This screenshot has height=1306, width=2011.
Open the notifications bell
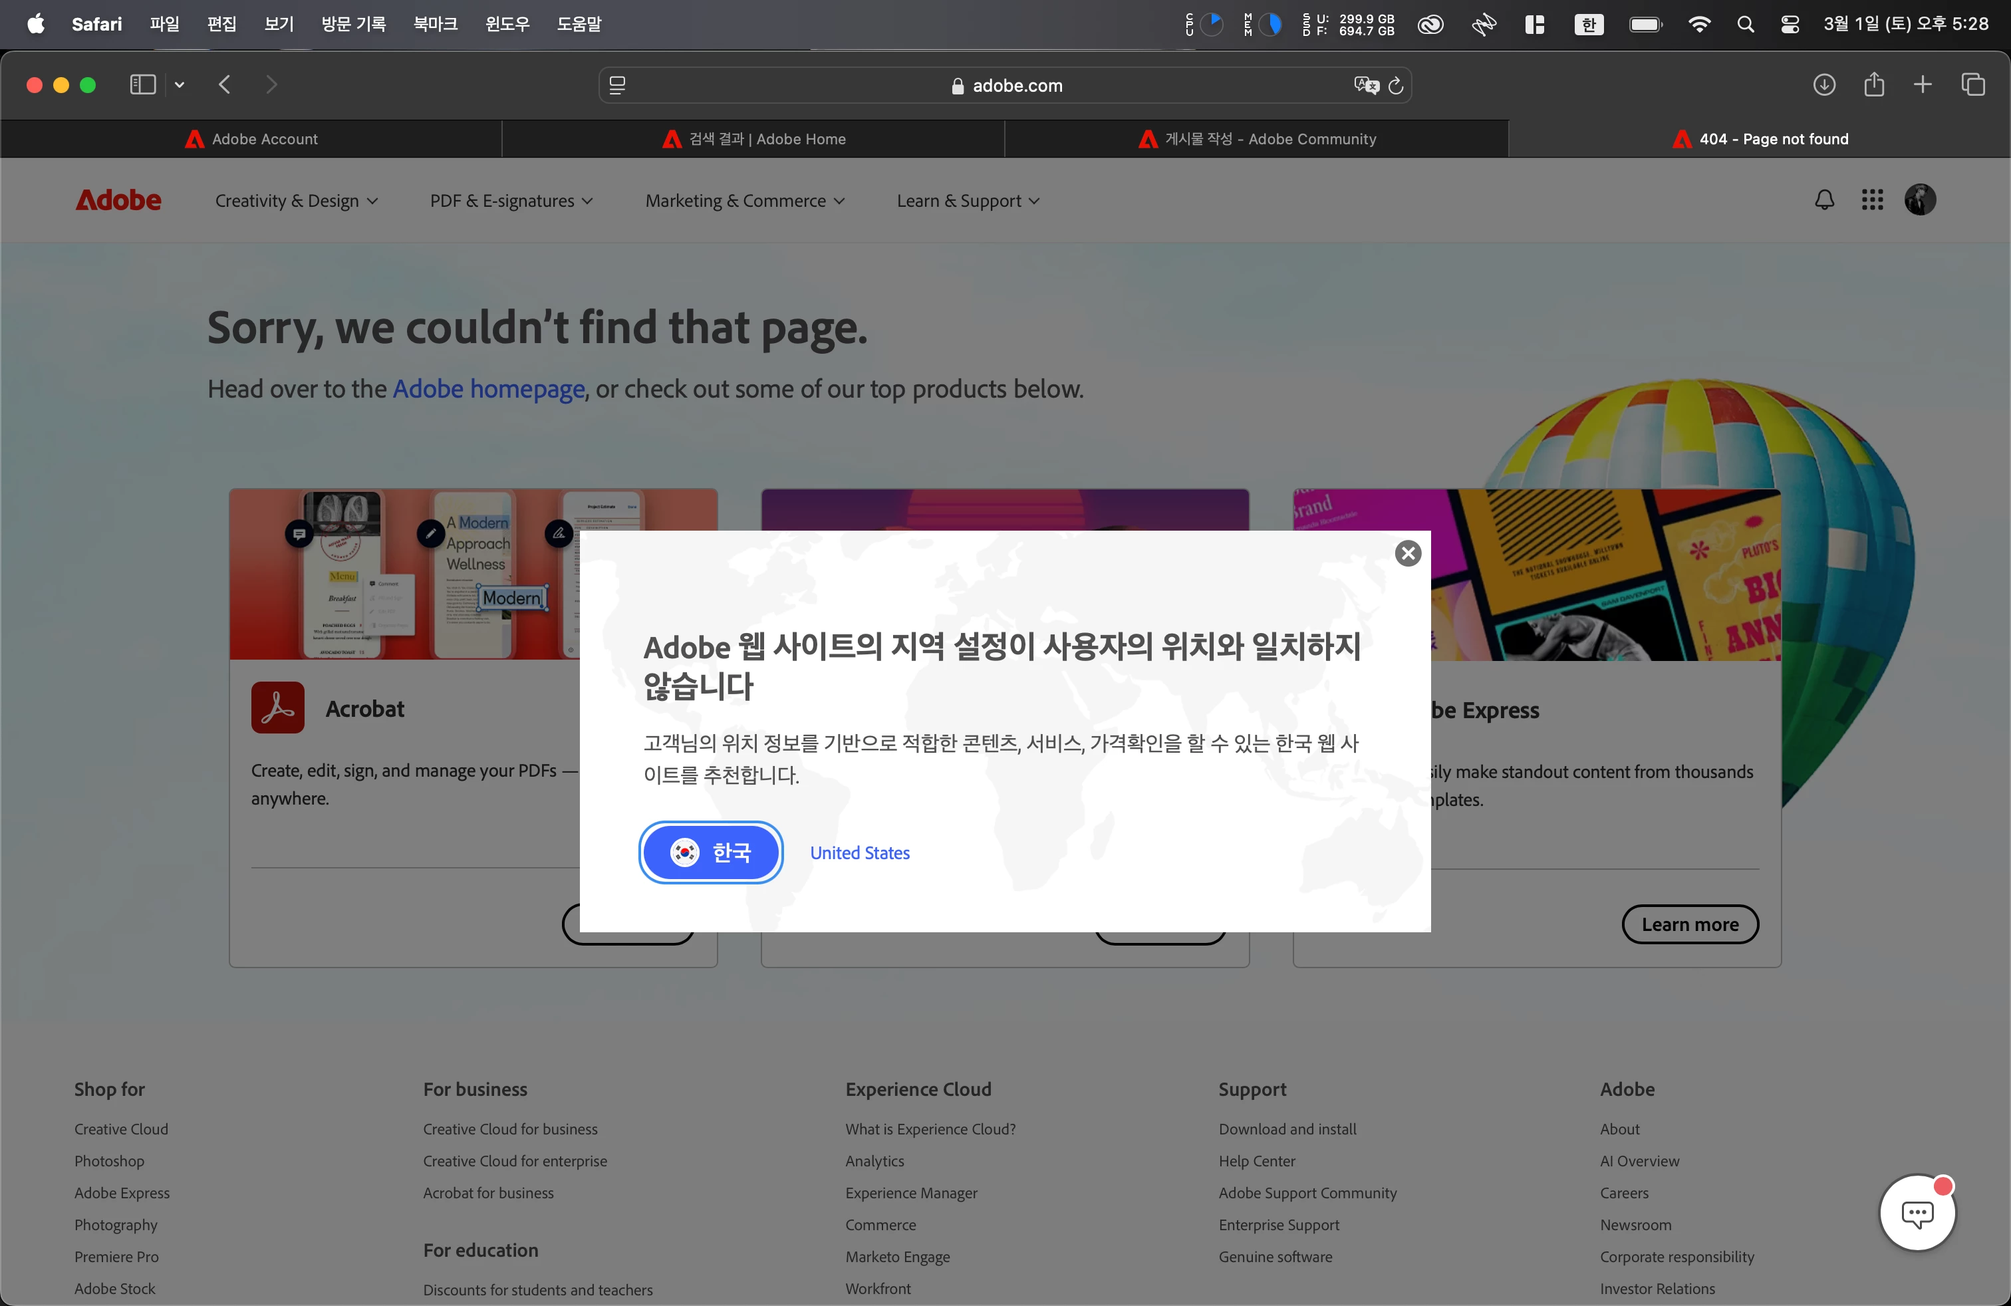pos(1824,200)
